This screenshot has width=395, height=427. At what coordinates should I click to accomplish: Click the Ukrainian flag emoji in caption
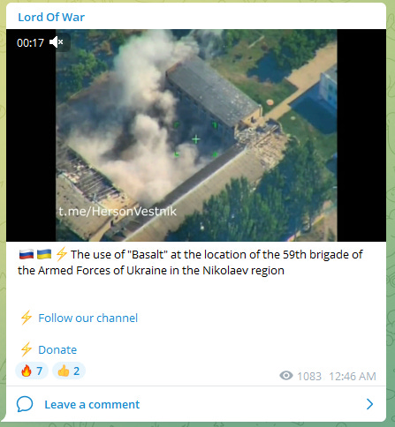44,254
